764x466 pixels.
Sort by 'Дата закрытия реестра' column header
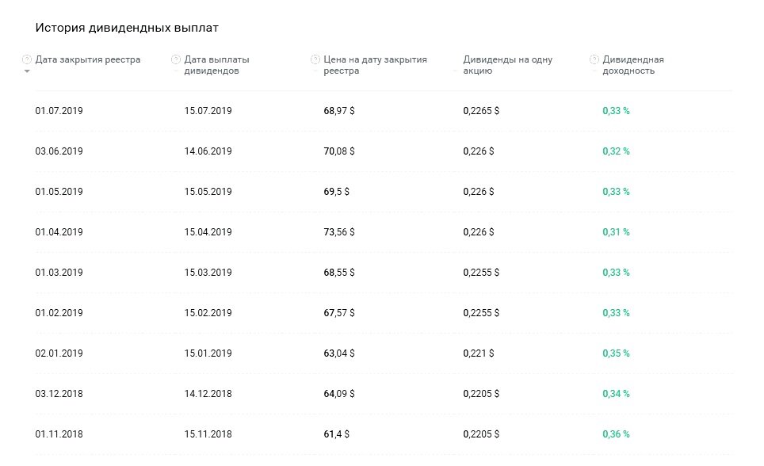pos(88,59)
